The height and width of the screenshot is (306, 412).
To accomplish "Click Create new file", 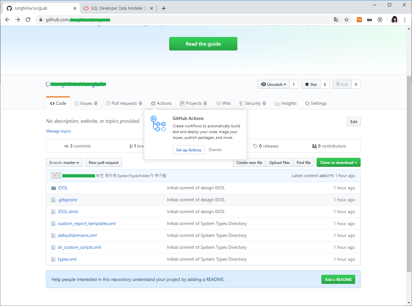I will (249, 163).
